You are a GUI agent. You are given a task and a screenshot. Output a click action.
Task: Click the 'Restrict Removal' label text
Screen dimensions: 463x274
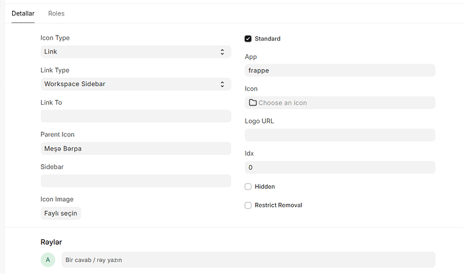(x=278, y=205)
